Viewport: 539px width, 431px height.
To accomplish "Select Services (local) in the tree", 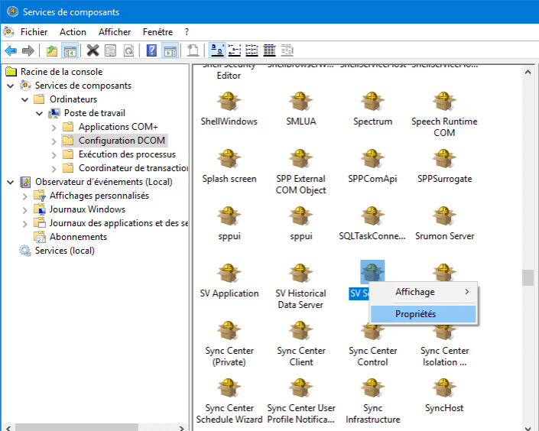I will tap(64, 251).
